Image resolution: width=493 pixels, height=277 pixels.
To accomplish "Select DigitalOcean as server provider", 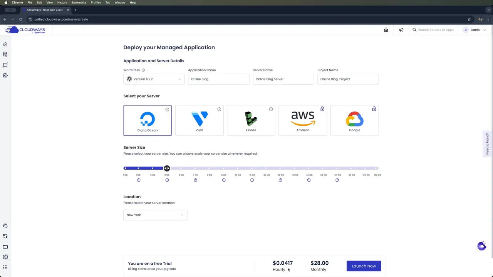I will [x=148, y=120].
